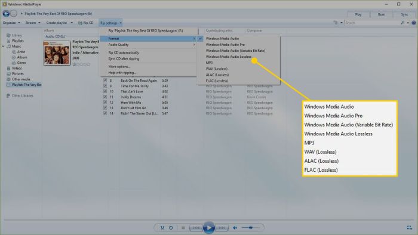Screen dimensions: 418x235
Task: Toggle repeat in playback controls
Action: click(171, 228)
